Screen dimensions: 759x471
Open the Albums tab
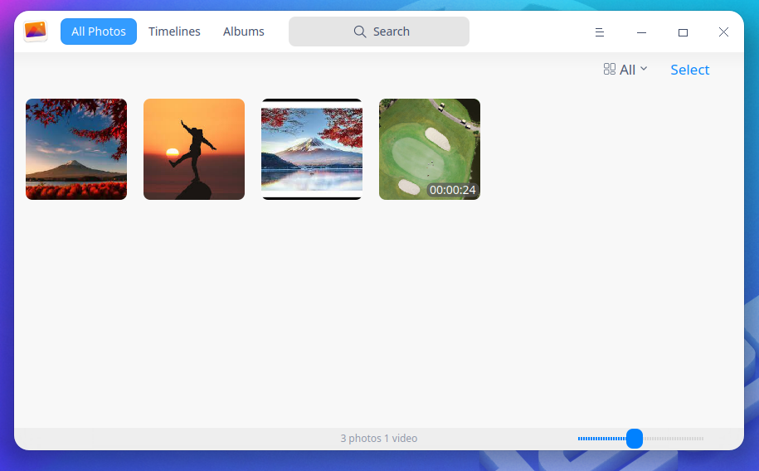pyautogui.click(x=244, y=32)
